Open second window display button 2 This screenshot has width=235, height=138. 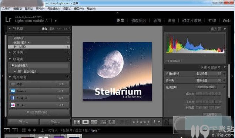point(15,130)
